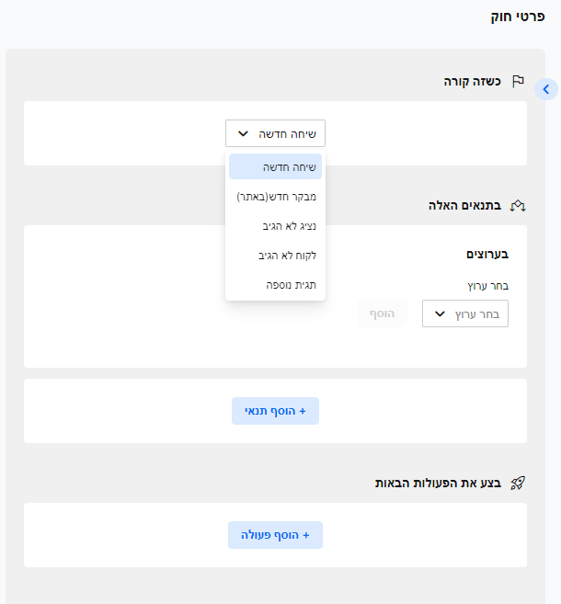561x604 pixels.
Task: Close the trigger dropdown showing שיחה חדשה
Action: pos(275,134)
